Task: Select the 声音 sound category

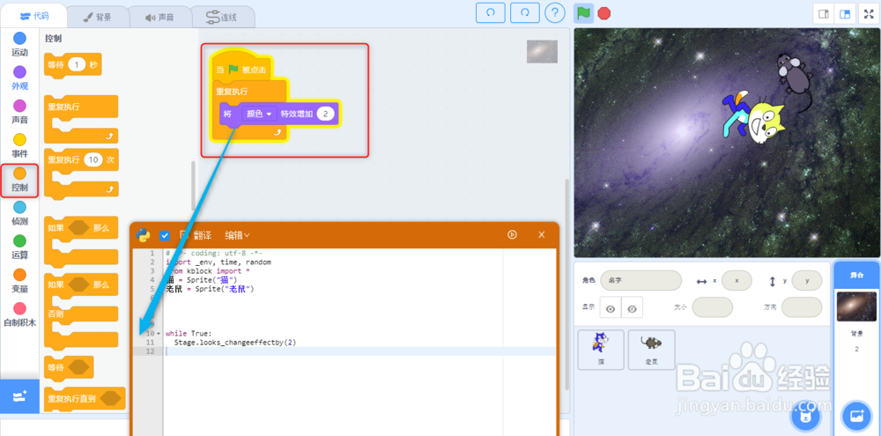Action: click(19, 112)
